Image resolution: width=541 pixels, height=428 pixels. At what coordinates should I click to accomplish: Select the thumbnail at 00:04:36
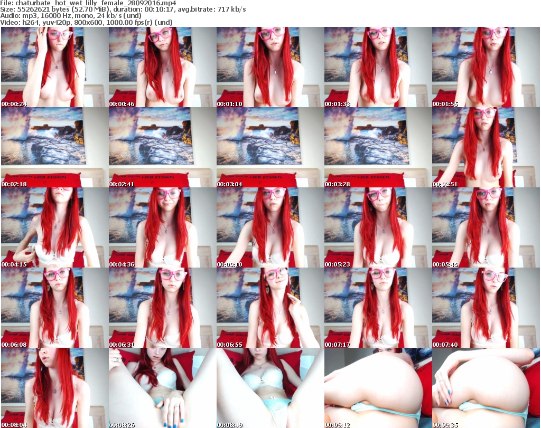click(x=162, y=227)
